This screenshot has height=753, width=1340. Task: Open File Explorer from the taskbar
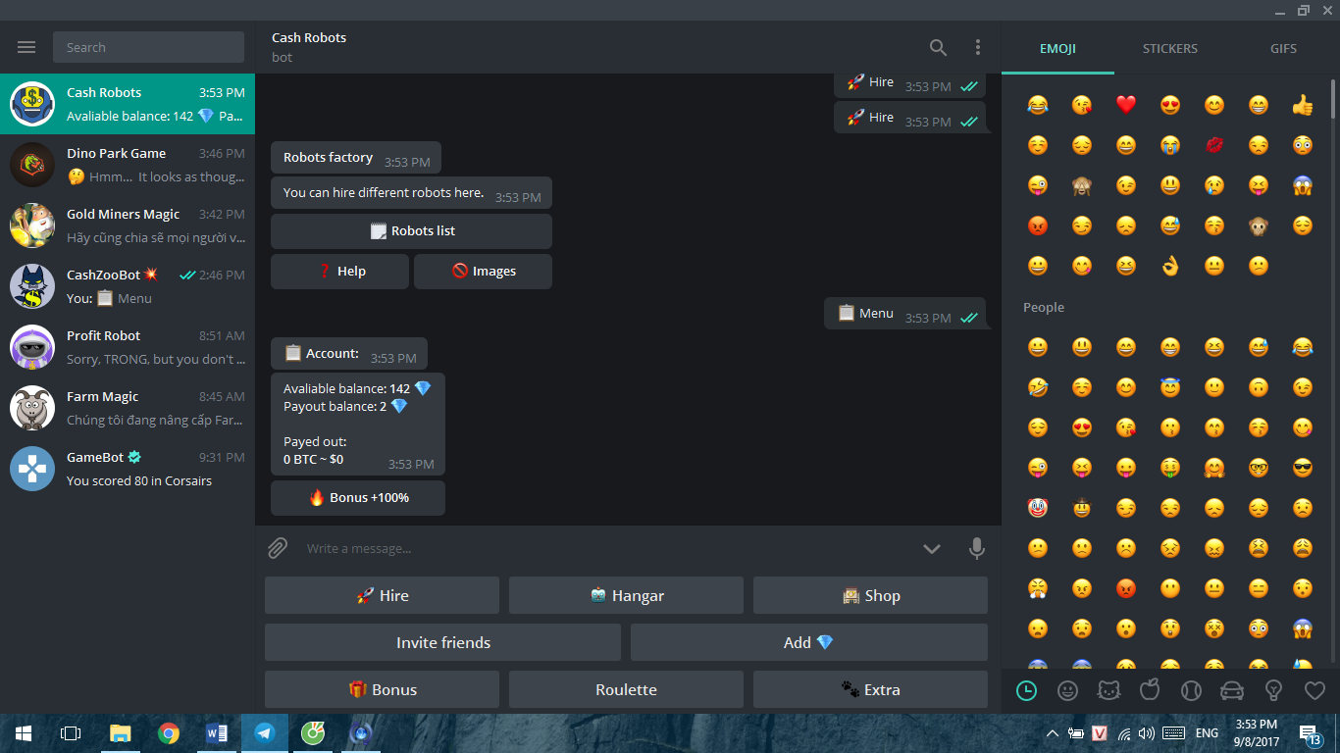pos(120,732)
